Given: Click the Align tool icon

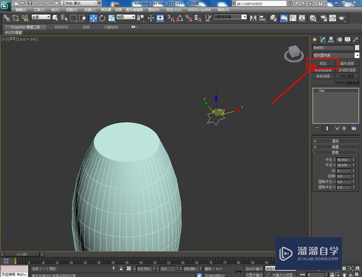Looking at the screenshot, I should (263, 18).
